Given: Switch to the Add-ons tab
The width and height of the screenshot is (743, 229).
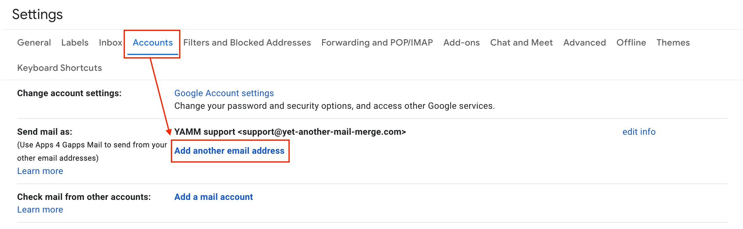Looking at the screenshot, I should [x=461, y=43].
